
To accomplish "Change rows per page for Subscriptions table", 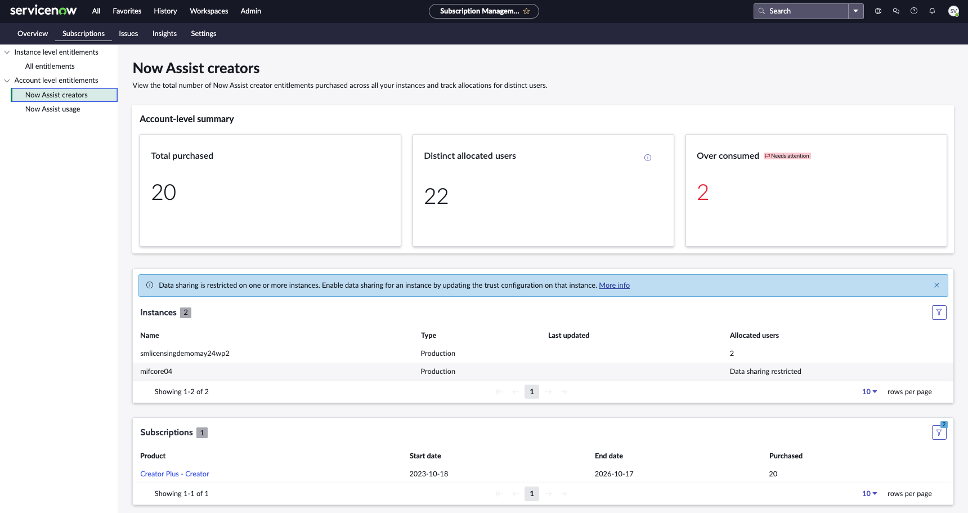I will (870, 494).
